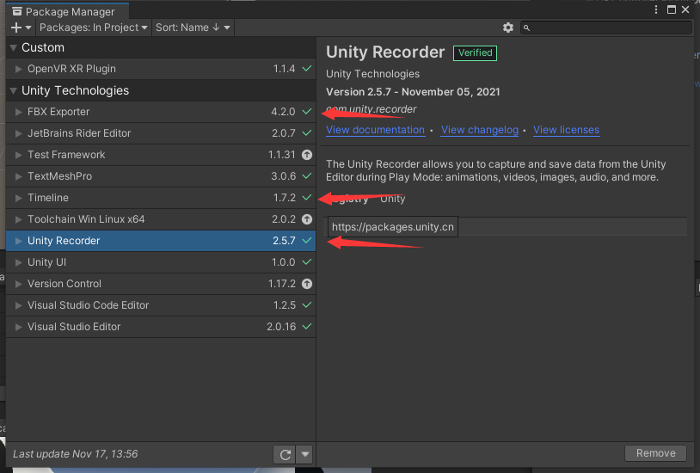Screen dimensions: 700x473
Task: Maximize the Package Manager window
Action: click(671, 9)
